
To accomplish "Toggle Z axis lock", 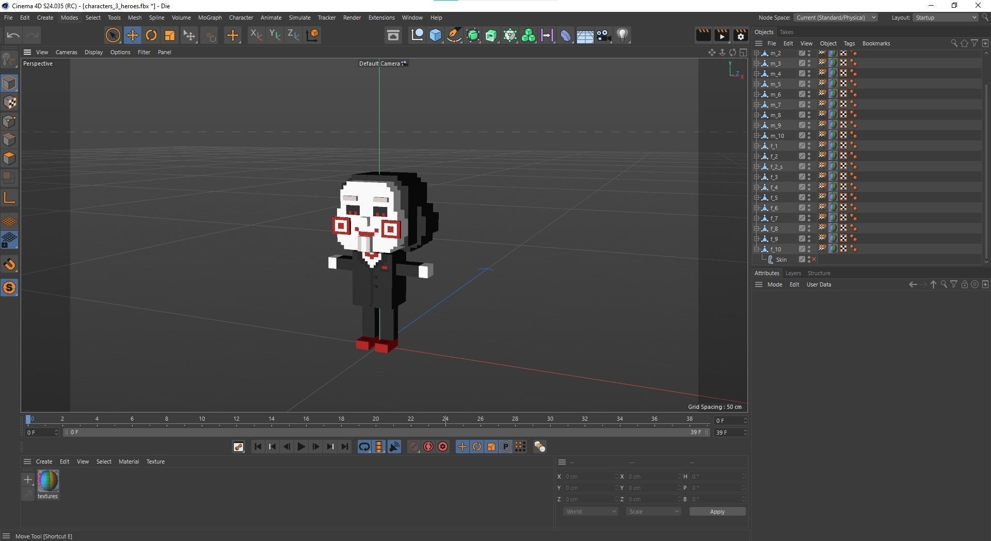I will pyautogui.click(x=293, y=35).
